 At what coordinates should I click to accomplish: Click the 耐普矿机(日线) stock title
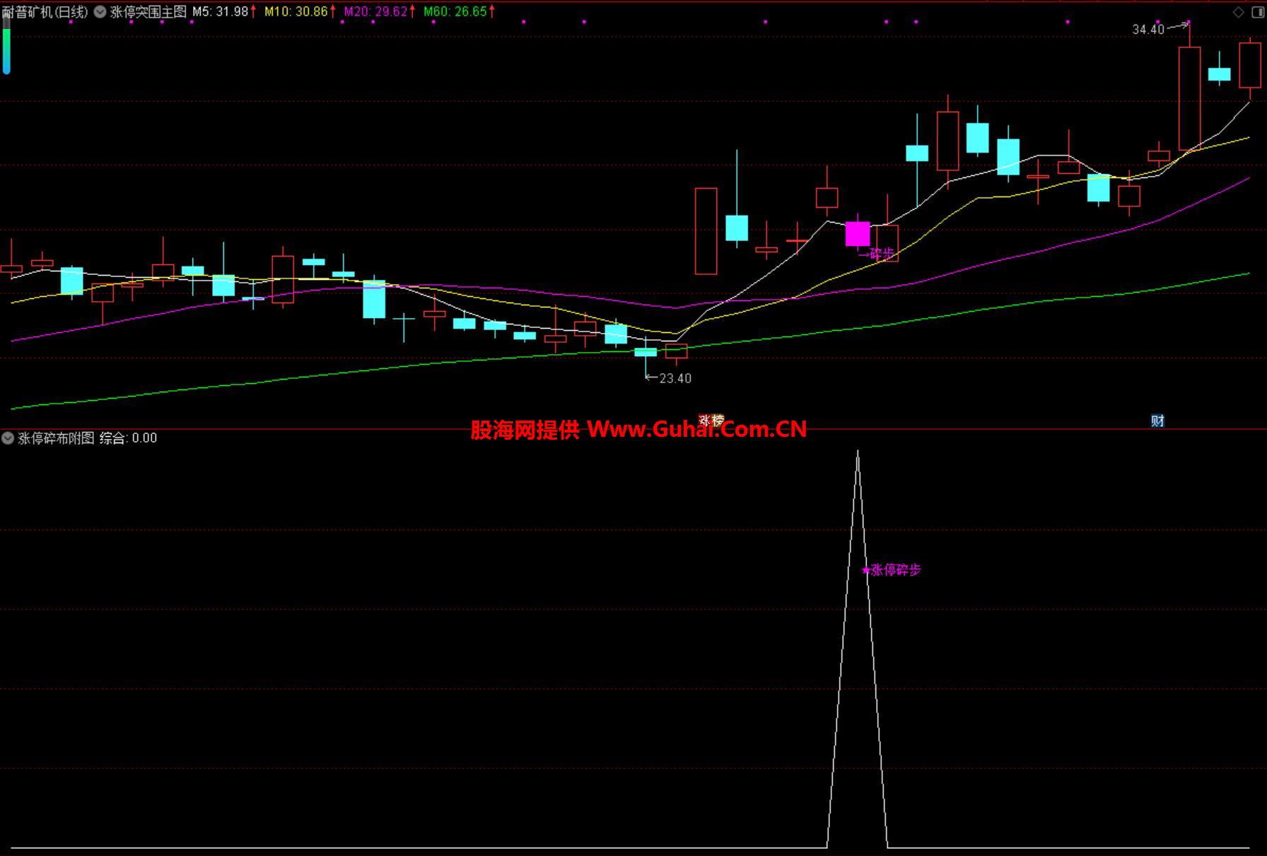point(45,12)
